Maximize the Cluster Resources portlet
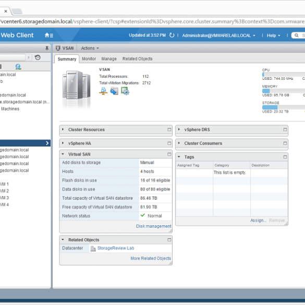Viewport: 305px width, 305px height. 169,129
